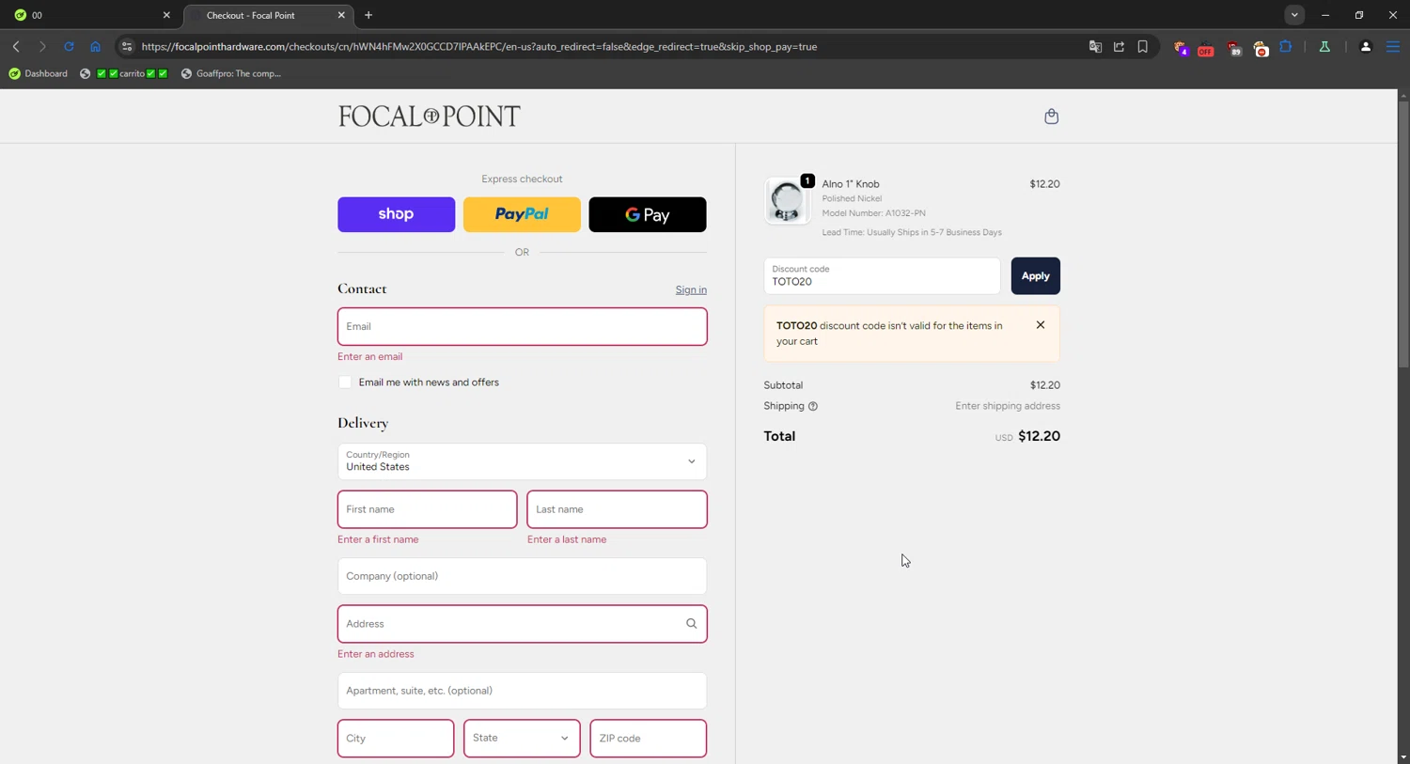The height and width of the screenshot is (764, 1410).
Task: Open the Dashboard bookmark
Action: 38,73
